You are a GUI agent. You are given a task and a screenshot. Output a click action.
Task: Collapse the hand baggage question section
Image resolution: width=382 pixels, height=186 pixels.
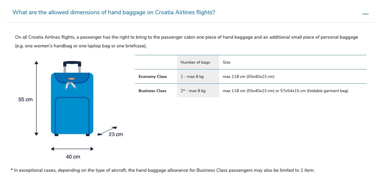(x=365, y=13)
